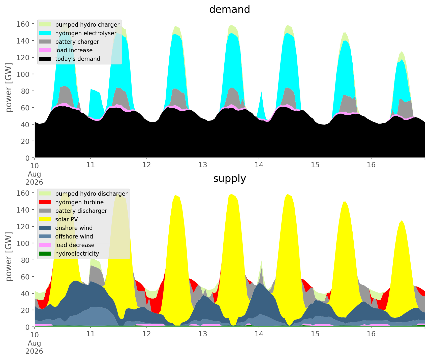Image resolution: width=430 pixels, height=360 pixels.
Task: Select the 'hydrogen turbine' legend label
Action: click(x=79, y=202)
